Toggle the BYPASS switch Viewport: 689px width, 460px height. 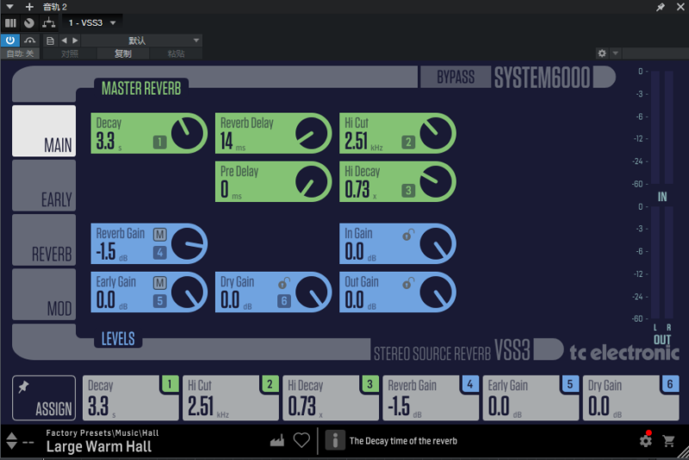click(455, 77)
